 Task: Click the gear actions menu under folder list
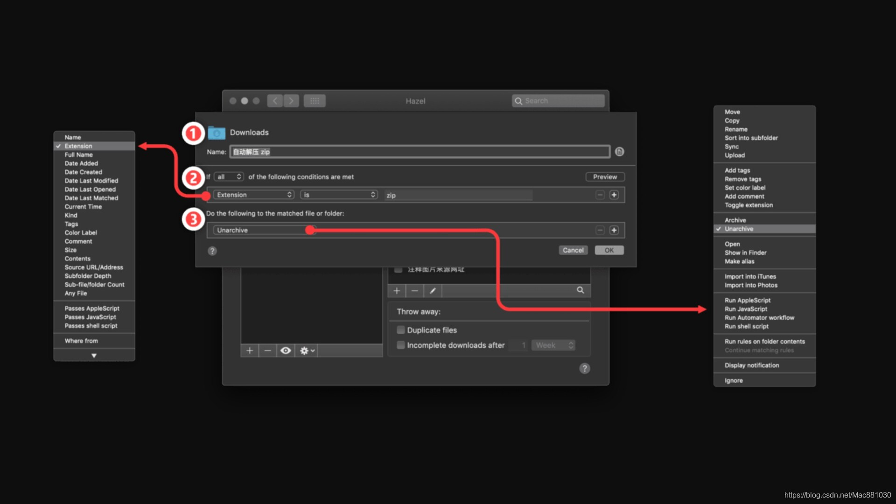pos(307,350)
